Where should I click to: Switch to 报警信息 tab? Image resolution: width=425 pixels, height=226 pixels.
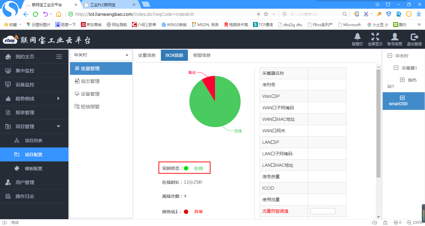coord(202,55)
